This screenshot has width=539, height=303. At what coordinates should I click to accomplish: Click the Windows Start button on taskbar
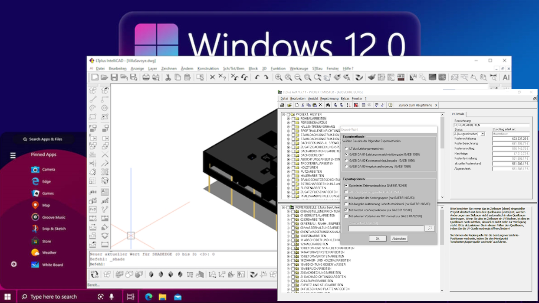(7, 297)
